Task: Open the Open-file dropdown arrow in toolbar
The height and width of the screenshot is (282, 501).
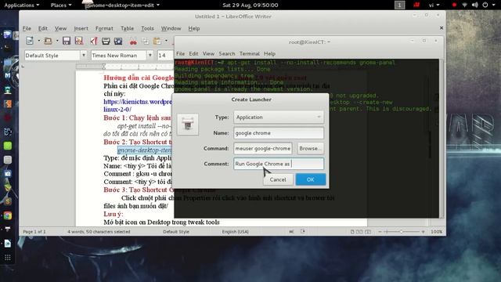Action: 57,41
